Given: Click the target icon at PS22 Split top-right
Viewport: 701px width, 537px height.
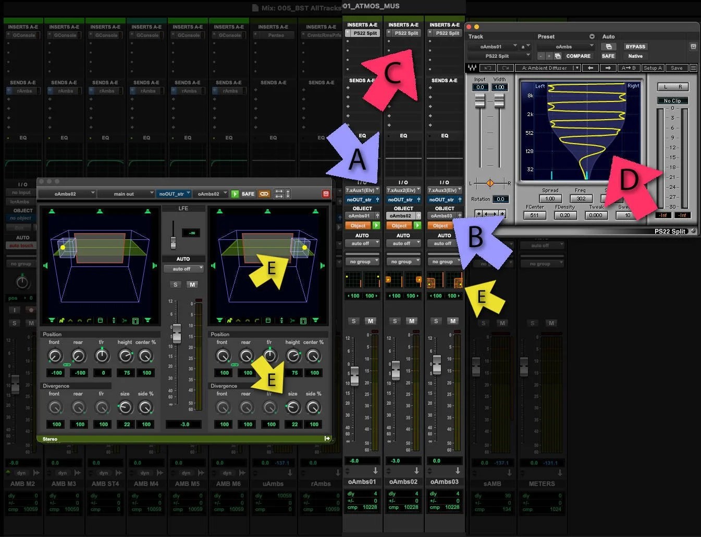Looking at the screenshot, I should click(693, 46).
